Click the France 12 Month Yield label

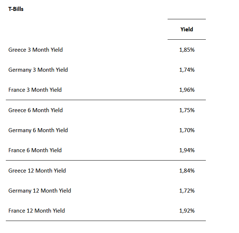tap(36, 211)
